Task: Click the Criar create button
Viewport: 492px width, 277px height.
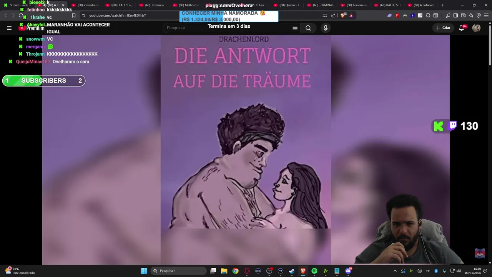Action: [443, 28]
